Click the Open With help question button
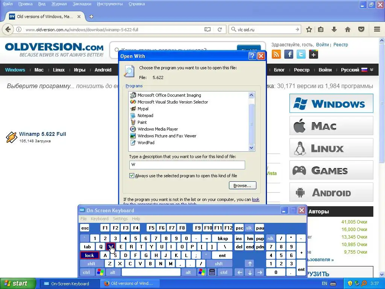 click(252, 56)
